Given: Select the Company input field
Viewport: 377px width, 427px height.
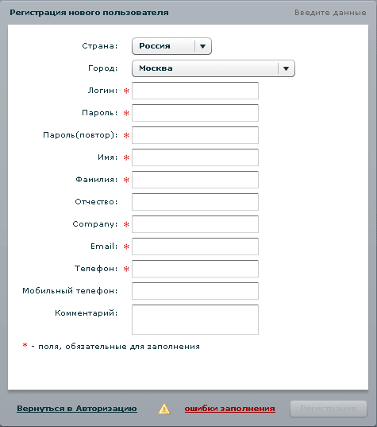Looking at the screenshot, I should click(195, 224).
